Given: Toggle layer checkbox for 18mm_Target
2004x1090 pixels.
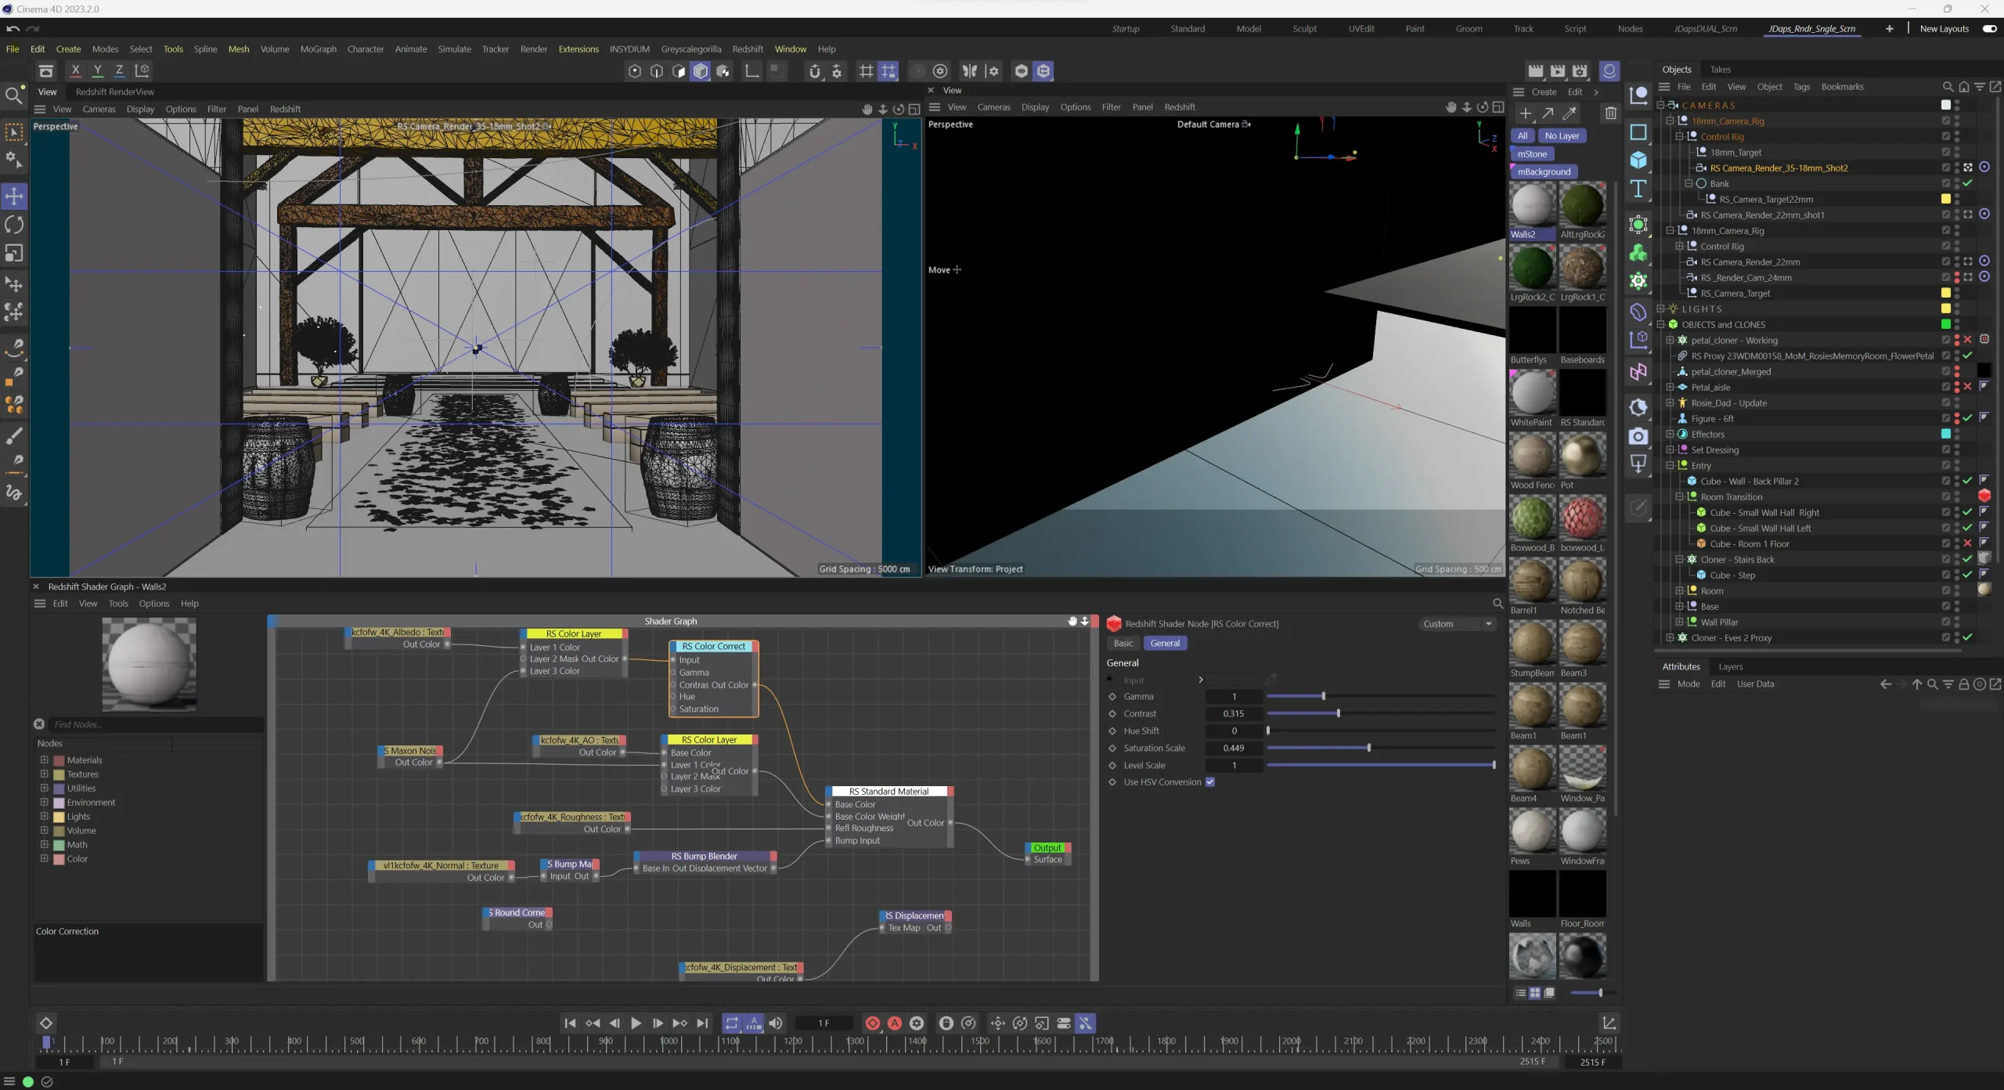Looking at the screenshot, I should [x=1945, y=152].
